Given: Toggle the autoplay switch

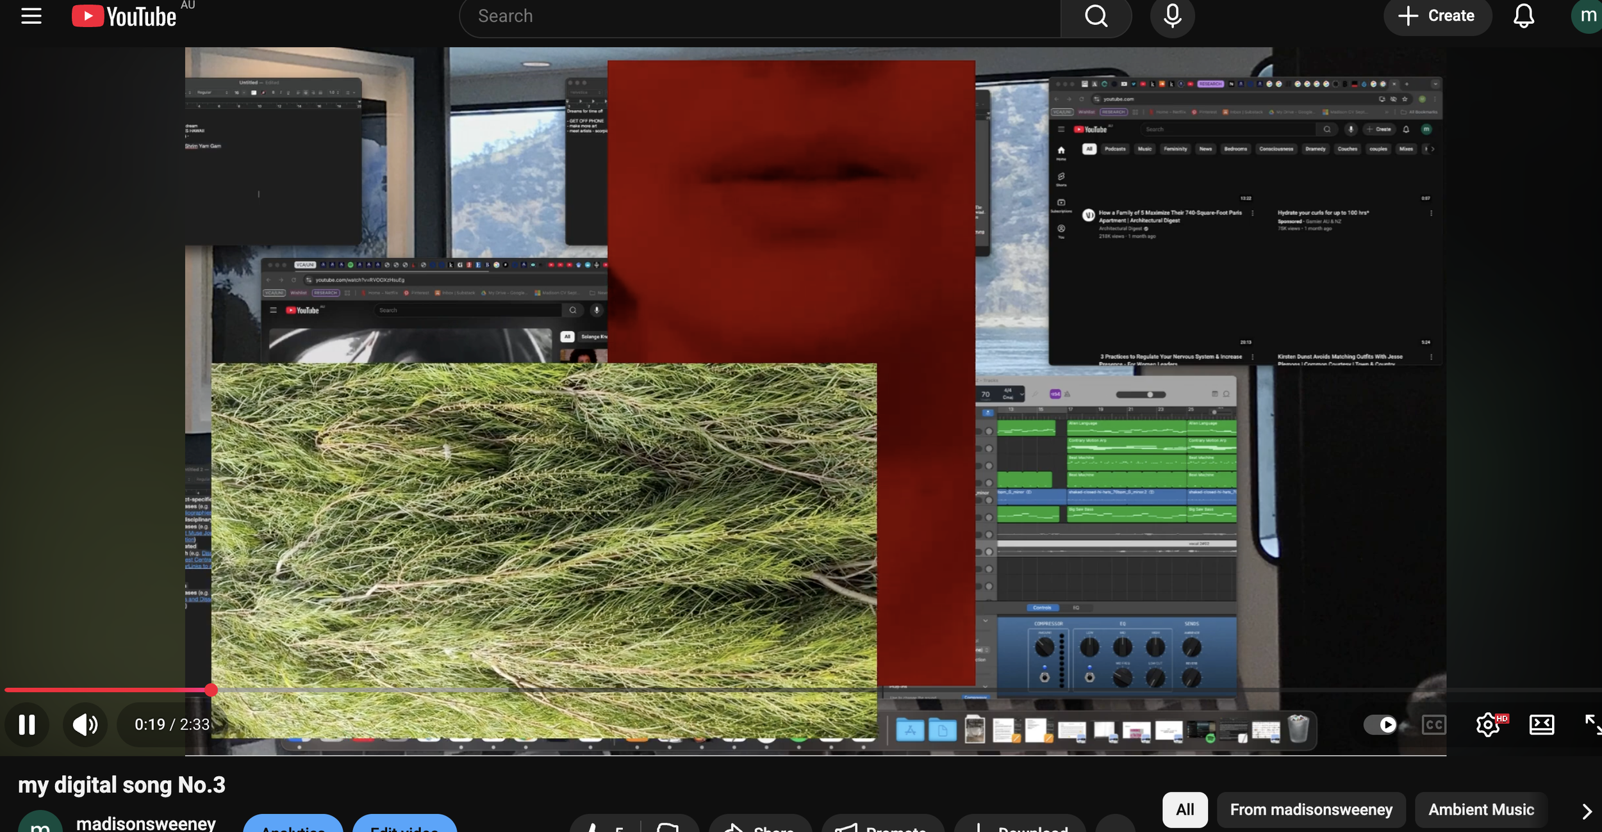Looking at the screenshot, I should (x=1380, y=724).
